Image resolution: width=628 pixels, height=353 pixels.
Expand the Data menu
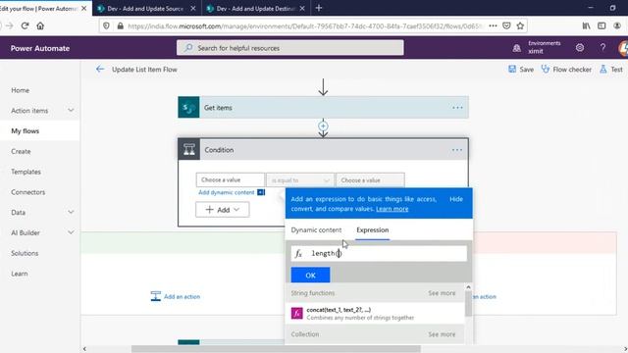pos(71,212)
